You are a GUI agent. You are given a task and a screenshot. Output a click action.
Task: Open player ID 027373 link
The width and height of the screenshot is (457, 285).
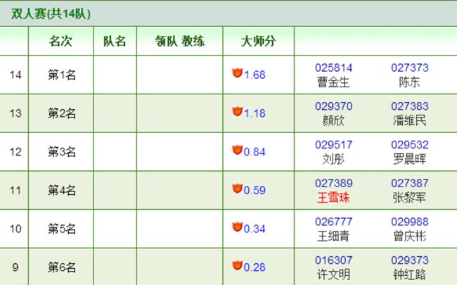click(410, 68)
